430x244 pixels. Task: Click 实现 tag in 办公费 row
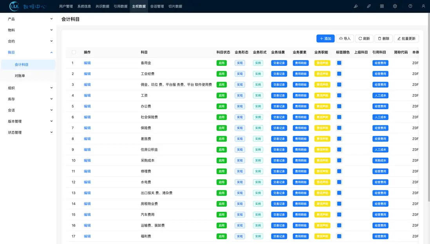[x=240, y=106]
